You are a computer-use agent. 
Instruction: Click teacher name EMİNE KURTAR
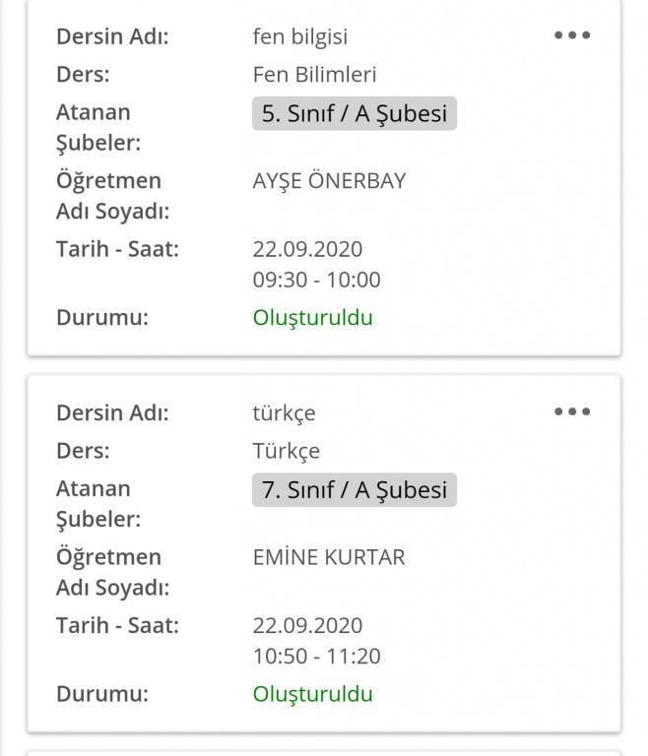tap(328, 556)
